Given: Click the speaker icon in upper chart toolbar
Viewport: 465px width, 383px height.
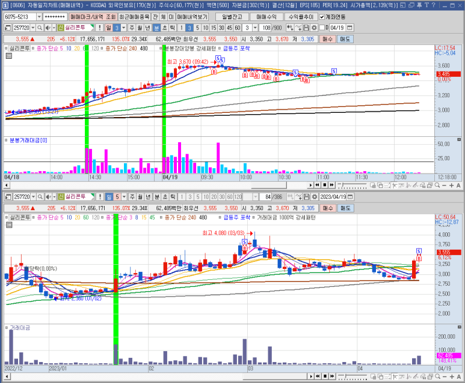Looking at the screenshot, I should tap(48, 28).
